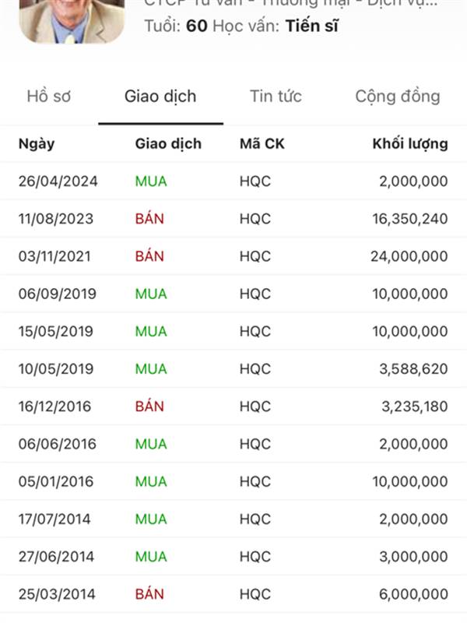467x623 pixels.
Task: Open HQC ticker in 06/09/2019 row
Action: 255,294
